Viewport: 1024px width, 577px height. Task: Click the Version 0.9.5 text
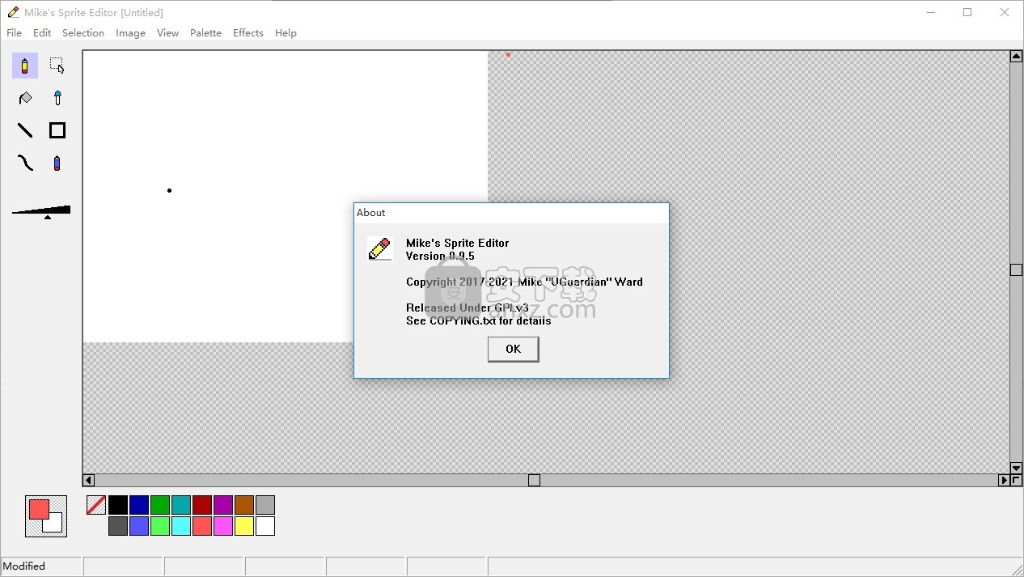click(x=440, y=256)
